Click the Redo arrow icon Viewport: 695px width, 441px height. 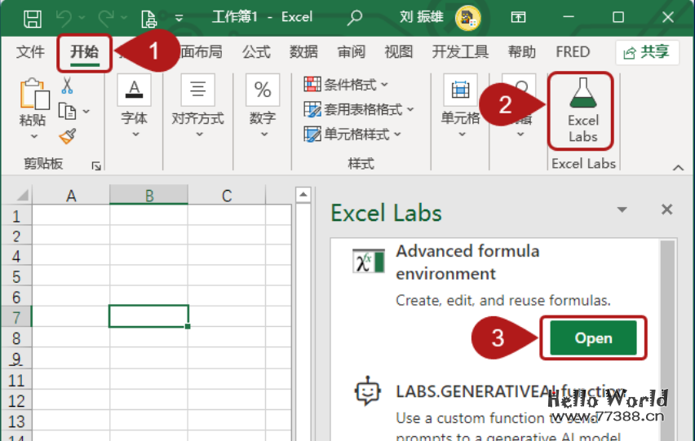(105, 18)
